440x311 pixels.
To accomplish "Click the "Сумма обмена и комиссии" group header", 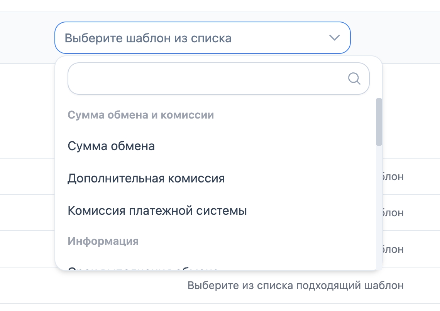I will [x=140, y=115].
